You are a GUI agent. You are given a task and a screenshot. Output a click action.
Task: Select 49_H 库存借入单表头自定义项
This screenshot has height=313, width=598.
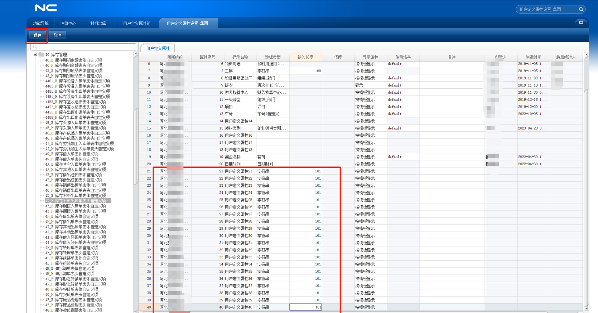(x=72, y=159)
